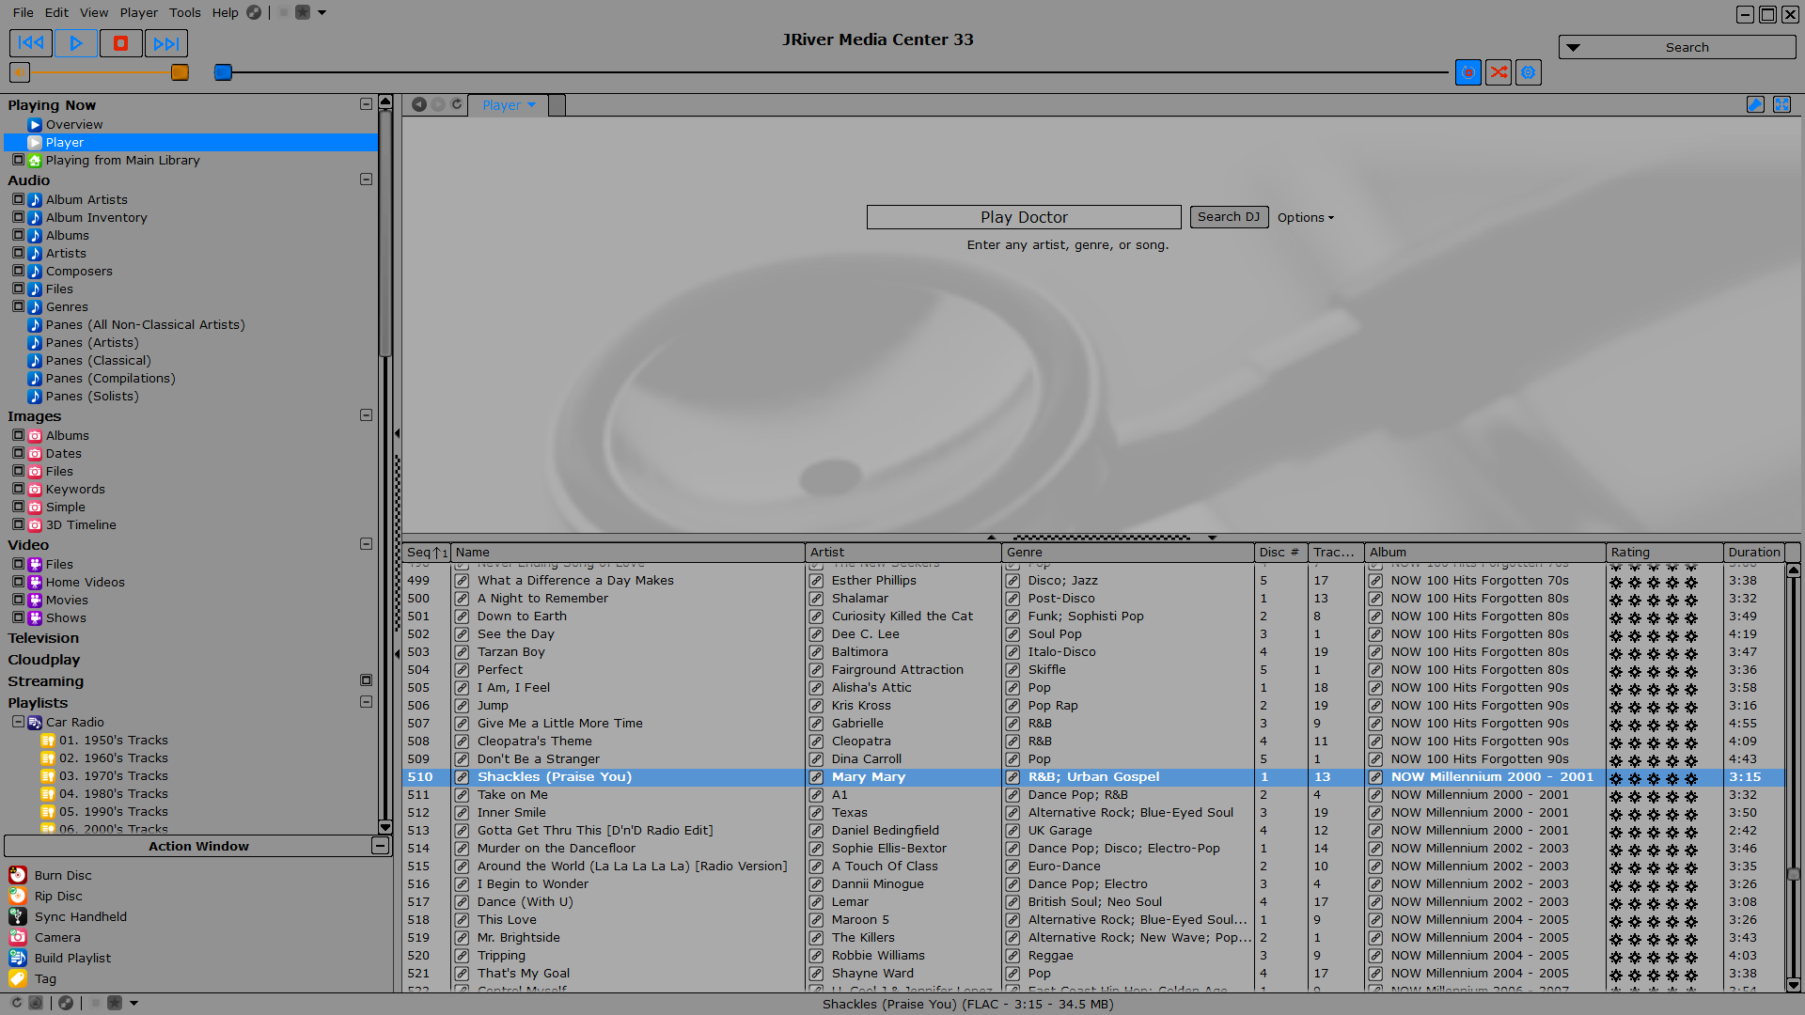
Task: Open the search box dropdown arrow
Action: [x=1573, y=47]
